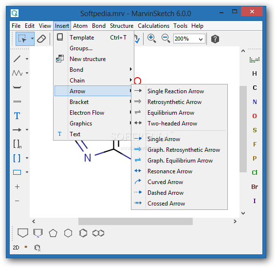This screenshot has height=268, width=276.
Task: Select Dashed Arrow entry
Action: click(x=179, y=193)
